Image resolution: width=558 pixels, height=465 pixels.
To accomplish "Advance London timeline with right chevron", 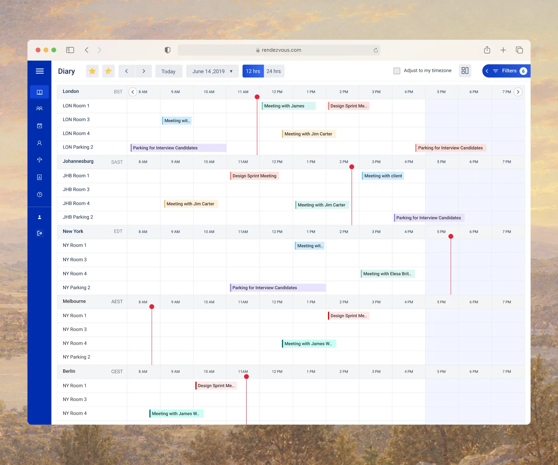I will coord(518,92).
